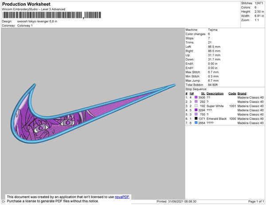Pick the purple swatch for stop 4 (3294)
This screenshot has height=205, width=266.
tap(196, 110)
